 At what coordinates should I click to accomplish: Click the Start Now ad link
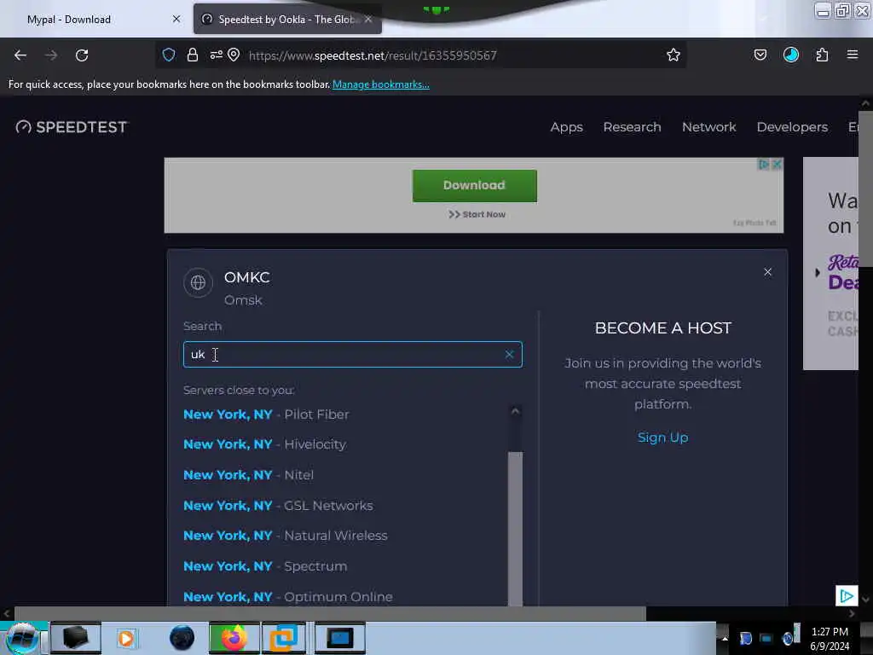pyautogui.click(x=477, y=214)
